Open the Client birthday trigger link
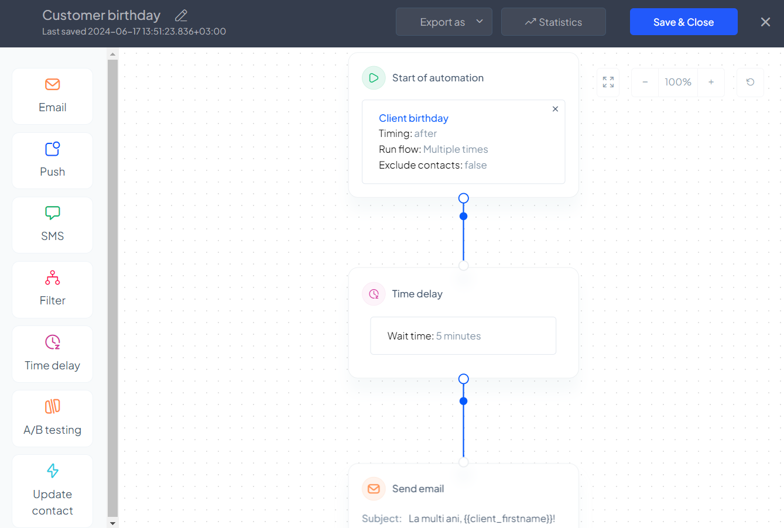Image resolution: width=784 pixels, height=528 pixels. coord(413,118)
